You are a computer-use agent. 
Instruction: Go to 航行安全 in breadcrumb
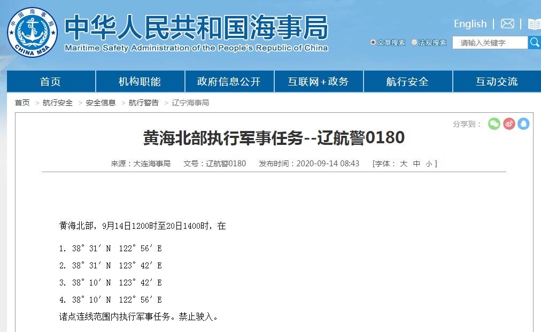click(x=57, y=103)
